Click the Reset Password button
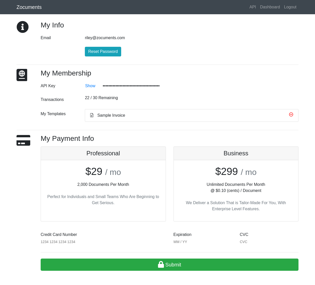Screen dimensions: 315x285 point(103,52)
